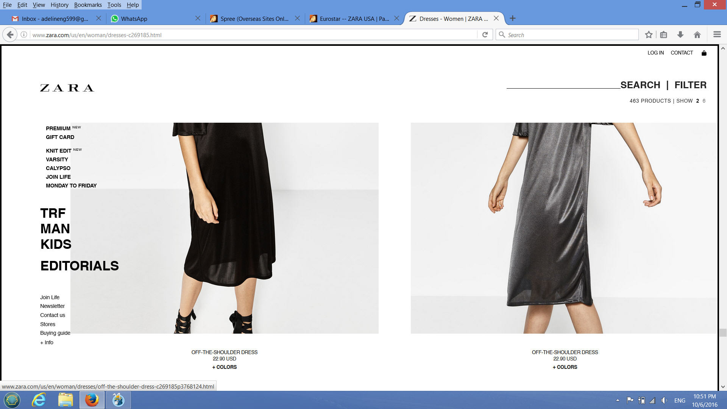Screen dimensions: 727x409
Task: Reload the page with the refresh icon
Action: [485, 35]
